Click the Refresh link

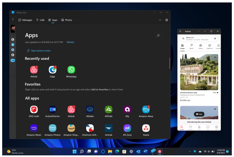click(70, 42)
